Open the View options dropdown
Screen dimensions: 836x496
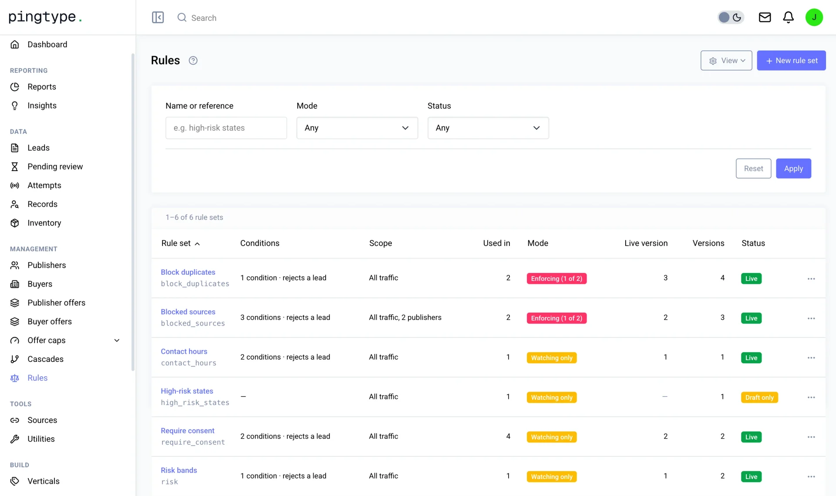pos(726,61)
